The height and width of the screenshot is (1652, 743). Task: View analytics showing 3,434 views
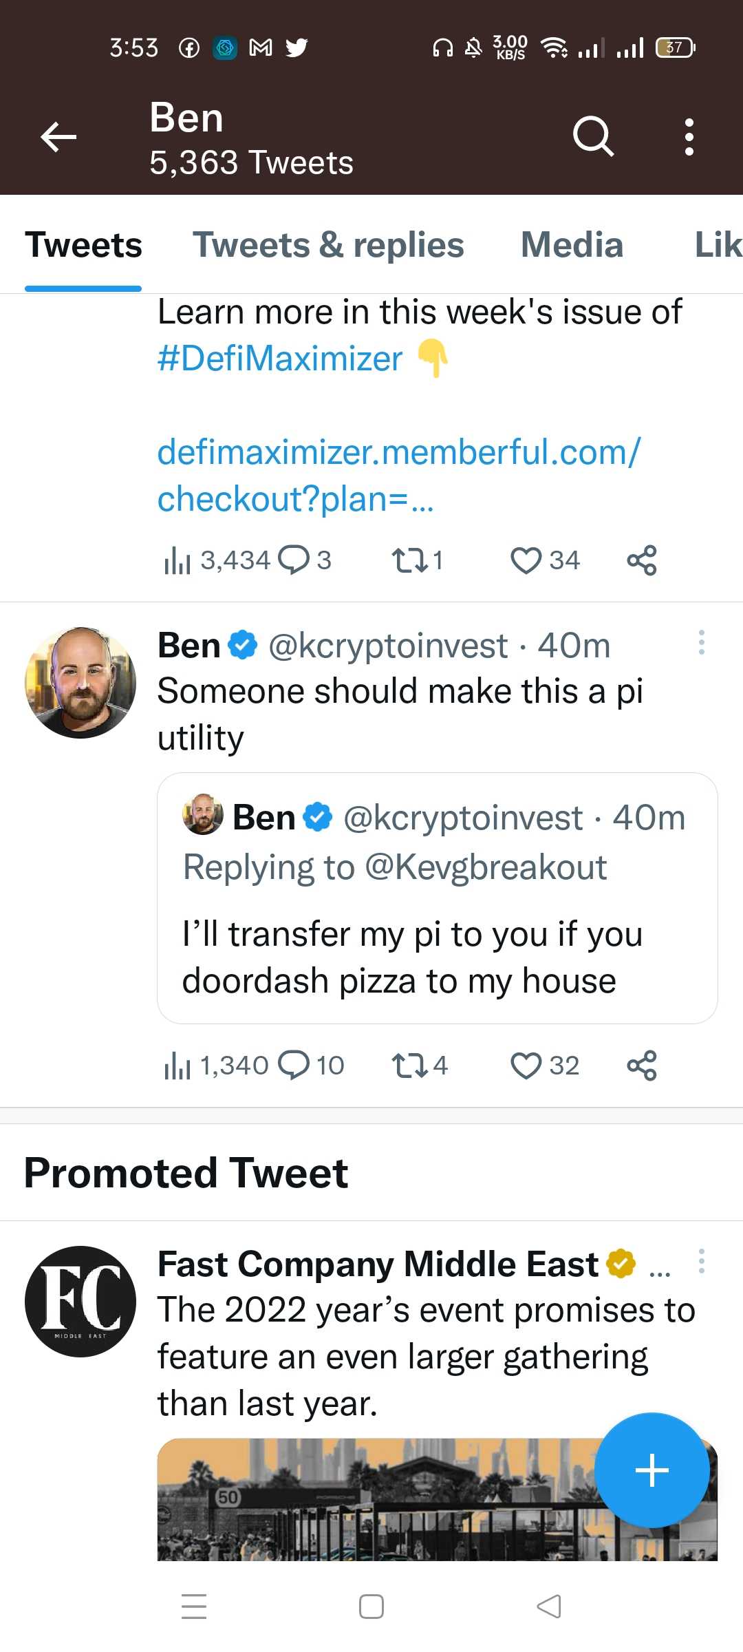(177, 560)
